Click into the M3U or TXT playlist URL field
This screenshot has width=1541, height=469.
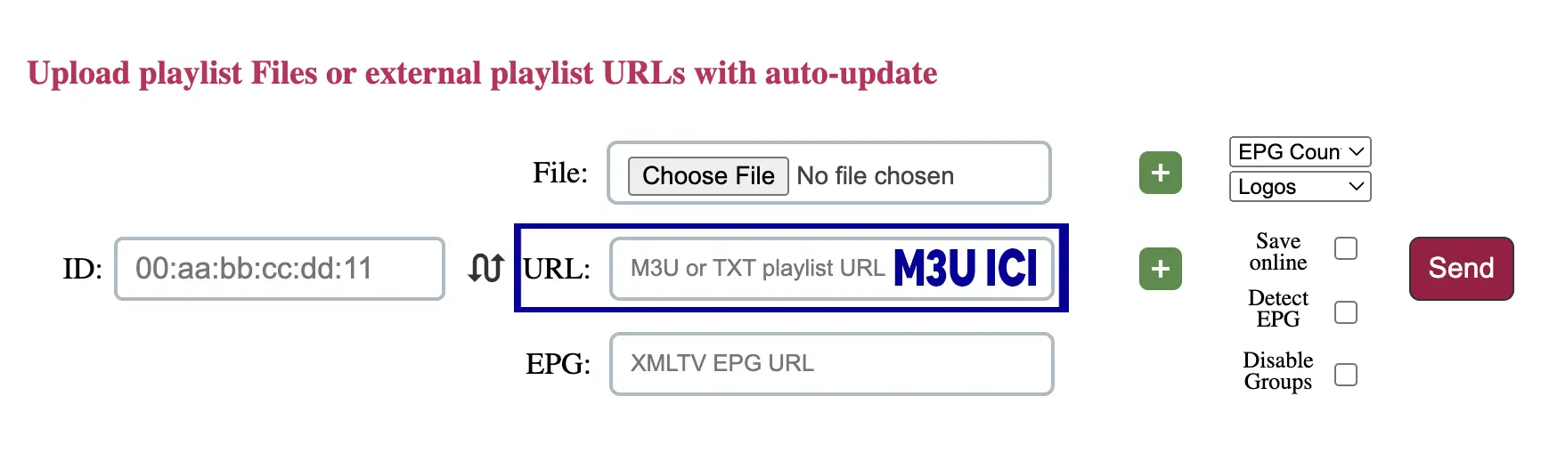pyautogui.click(x=757, y=269)
